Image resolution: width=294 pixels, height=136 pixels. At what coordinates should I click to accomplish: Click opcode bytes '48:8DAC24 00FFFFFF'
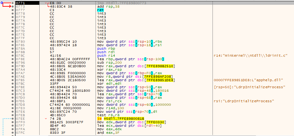(70, 59)
